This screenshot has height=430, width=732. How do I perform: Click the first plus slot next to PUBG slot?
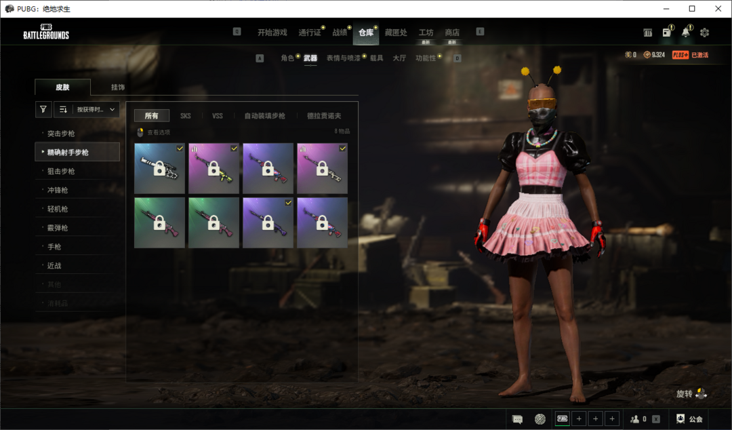(579, 418)
